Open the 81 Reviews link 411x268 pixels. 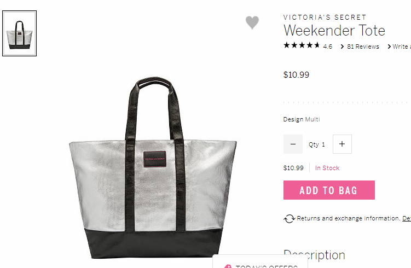[x=363, y=46]
